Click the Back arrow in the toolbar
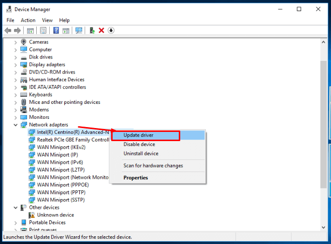The height and width of the screenshot is (244, 331). 8,30
